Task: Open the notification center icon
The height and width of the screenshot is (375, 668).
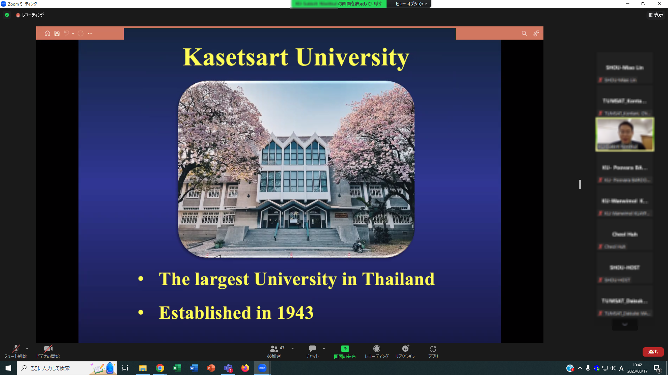Action: point(657,368)
